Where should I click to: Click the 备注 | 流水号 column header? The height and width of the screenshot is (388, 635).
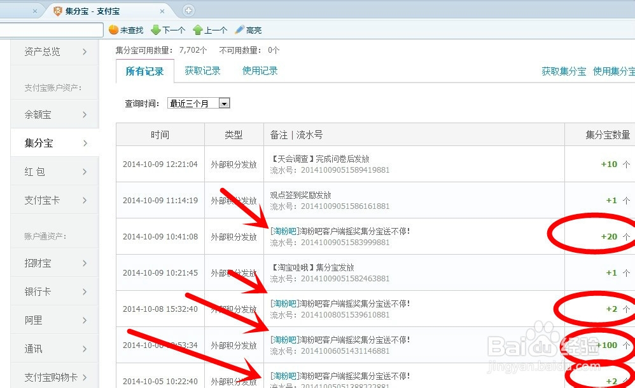[414, 135]
